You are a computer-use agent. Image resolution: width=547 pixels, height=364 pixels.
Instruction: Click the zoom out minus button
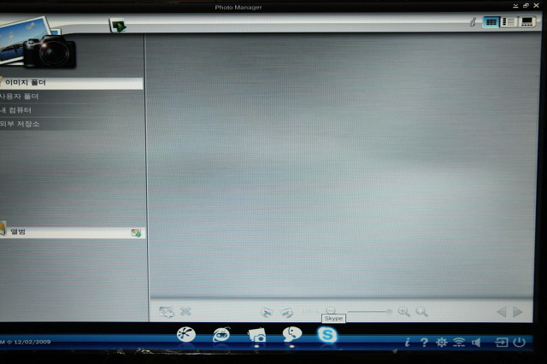pos(331,310)
